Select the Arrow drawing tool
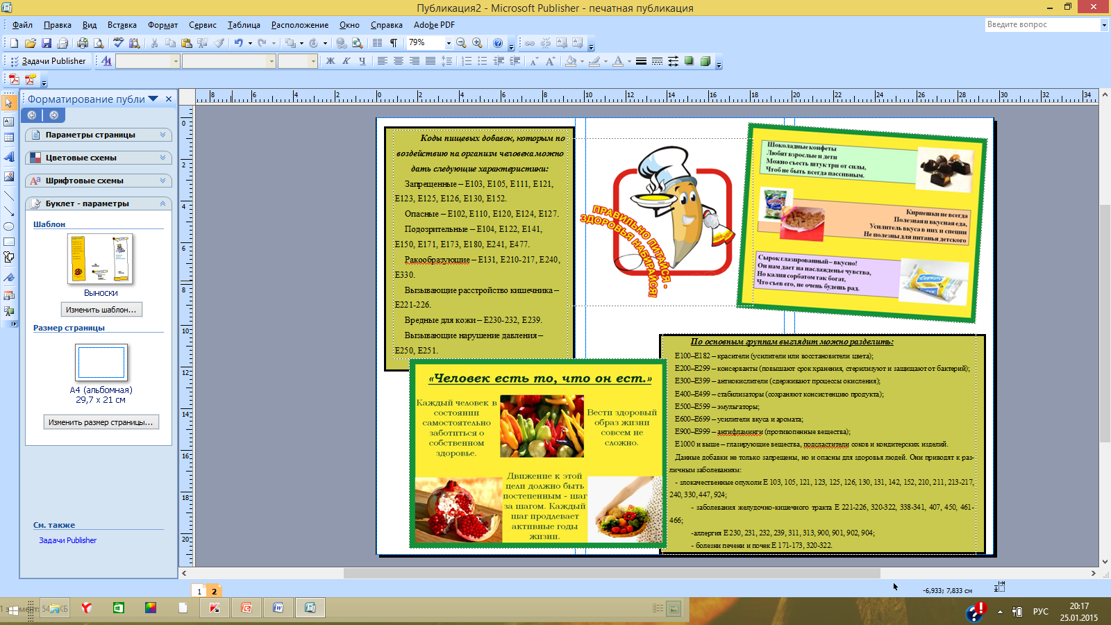Image resolution: width=1111 pixels, height=625 pixels. click(9, 211)
